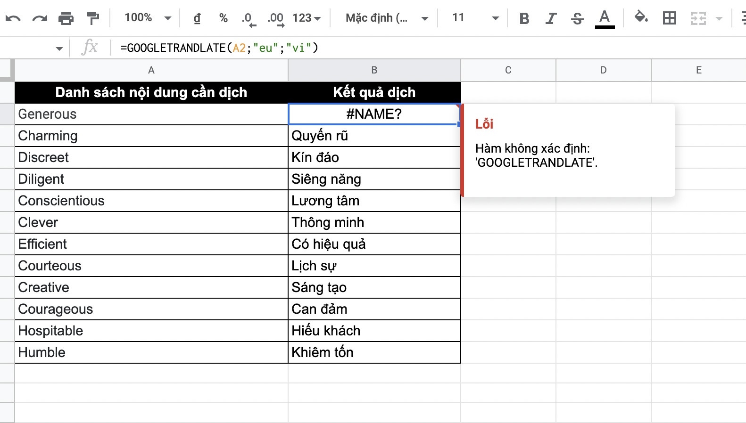This screenshot has height=423, width=746.
Task: Select cell Siêng năng
Action: coord(374,179)
